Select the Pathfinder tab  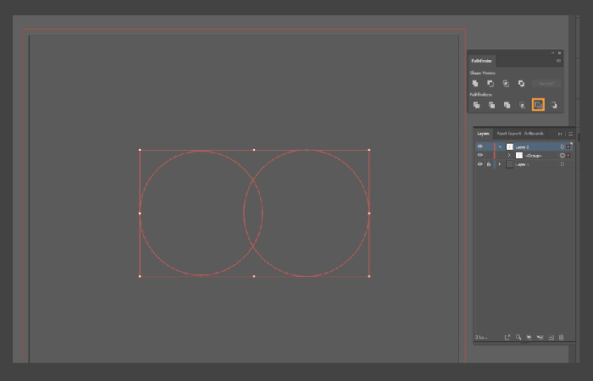click(481, 61)
